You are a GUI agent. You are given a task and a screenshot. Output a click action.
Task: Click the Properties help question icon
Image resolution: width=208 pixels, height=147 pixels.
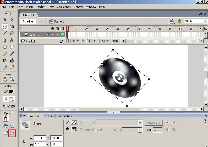click(x=205, y=121)
